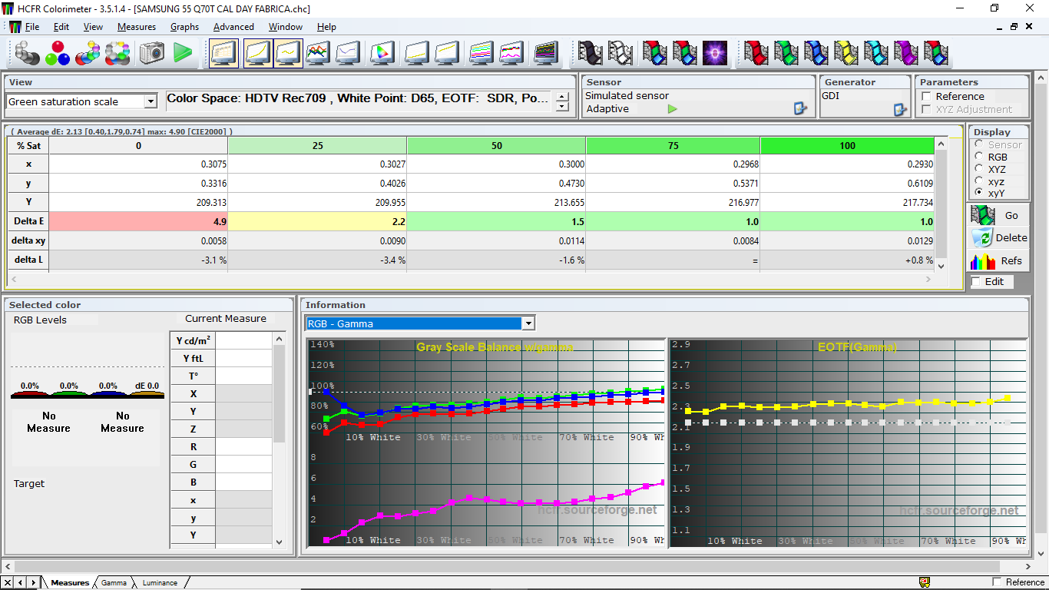Show the magenta film strip pattern
Viewport: 1049px width, 590px height.
tap(906, 53)
